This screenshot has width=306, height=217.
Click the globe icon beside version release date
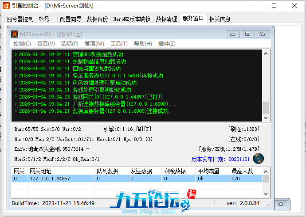coord(259,159)
